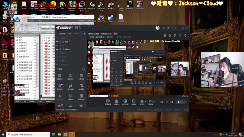Open Microsoft Edge from the taskbar
The image size is (244, 137).
[x=53, y=134]
